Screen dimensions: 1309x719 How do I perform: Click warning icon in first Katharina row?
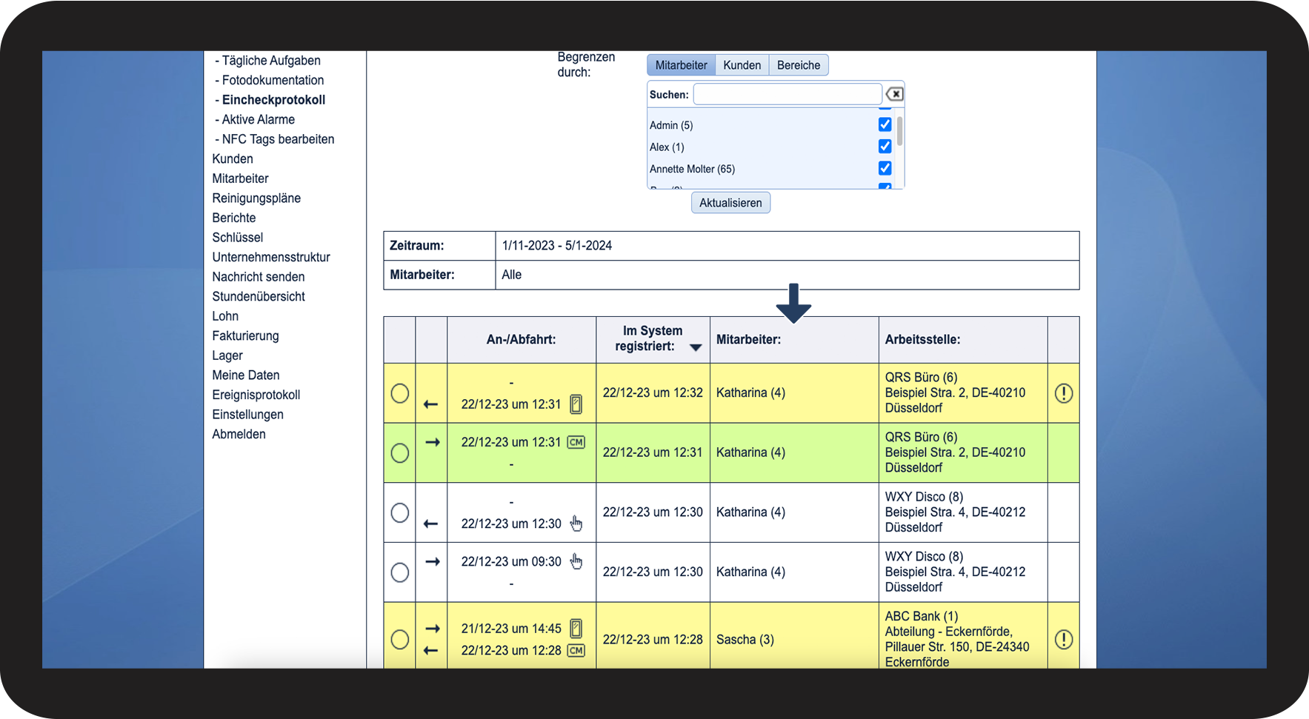tap(1063, 393)
